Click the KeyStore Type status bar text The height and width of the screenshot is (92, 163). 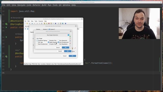[x=52, y=64]
